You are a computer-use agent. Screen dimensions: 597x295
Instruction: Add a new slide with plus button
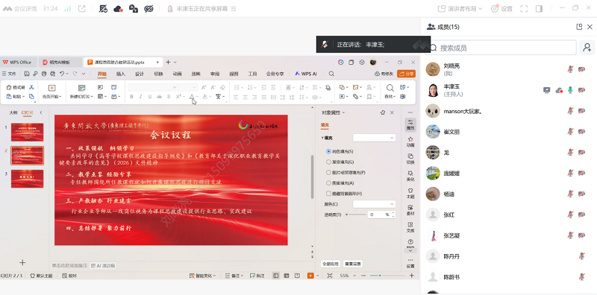pos(22,262)
